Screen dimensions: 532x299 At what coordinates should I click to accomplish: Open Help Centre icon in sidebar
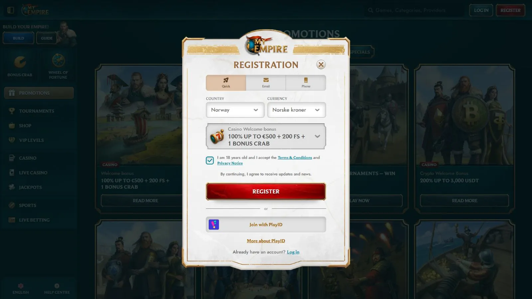[x=57, y=286]
